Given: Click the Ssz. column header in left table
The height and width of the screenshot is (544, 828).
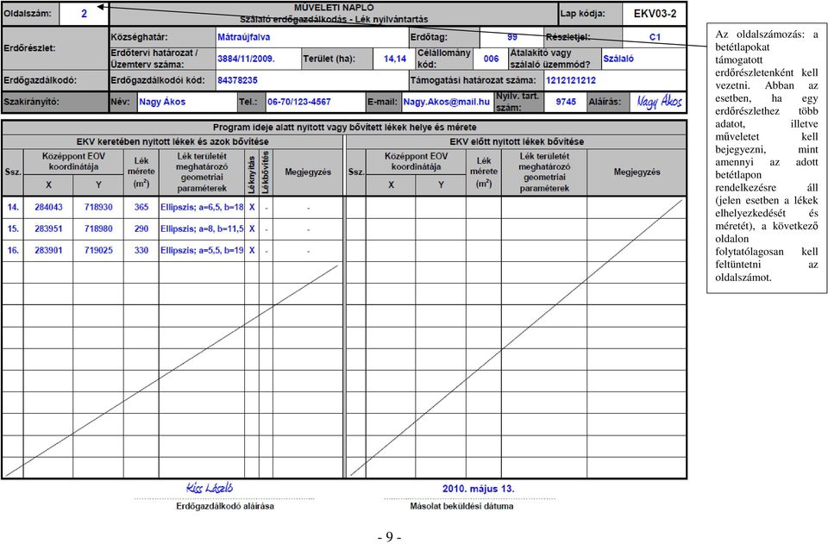Looking at the screenshot, I should point(13,172).
